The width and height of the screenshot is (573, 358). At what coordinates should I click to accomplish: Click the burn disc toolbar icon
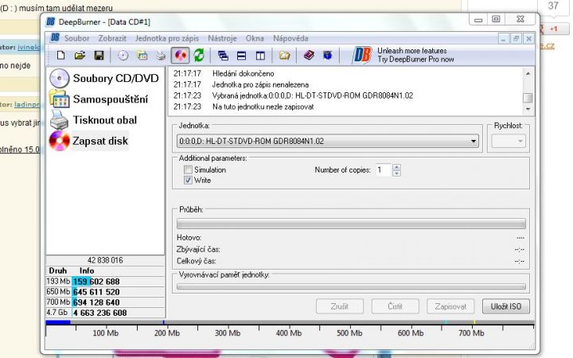[180, 56]
